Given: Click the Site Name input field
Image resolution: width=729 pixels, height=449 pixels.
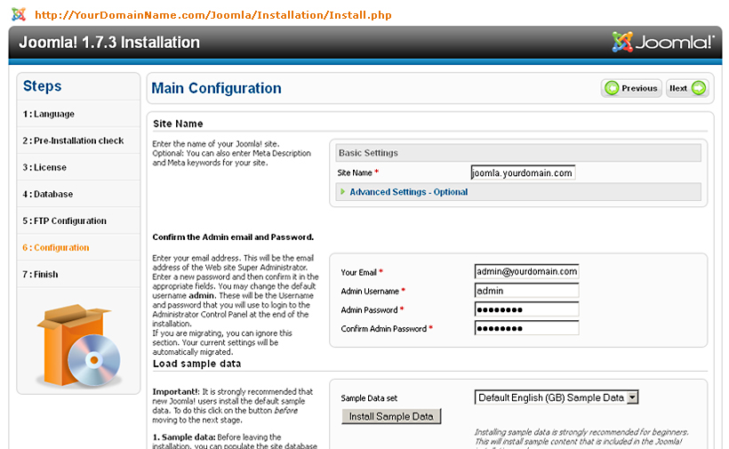Looking at the screenshot, I should tap(523, 172).
